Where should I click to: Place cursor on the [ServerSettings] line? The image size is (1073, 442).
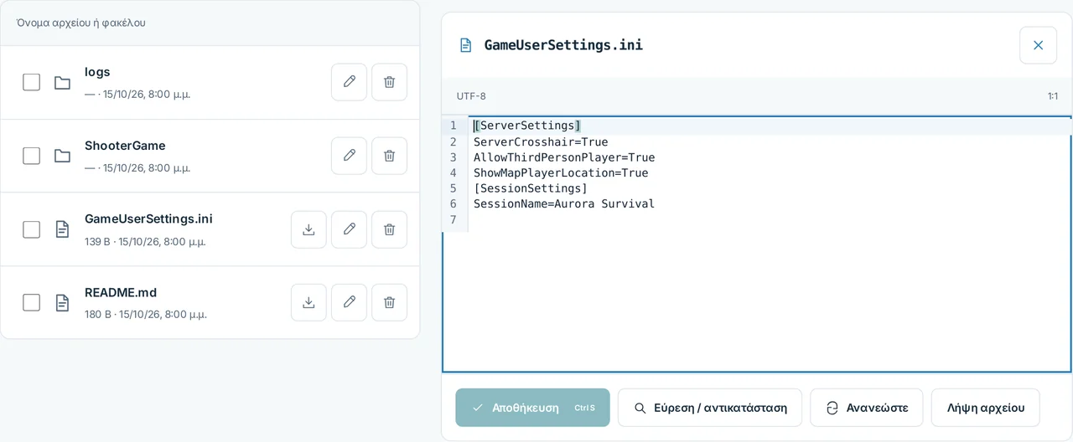(x=527, y=126)
